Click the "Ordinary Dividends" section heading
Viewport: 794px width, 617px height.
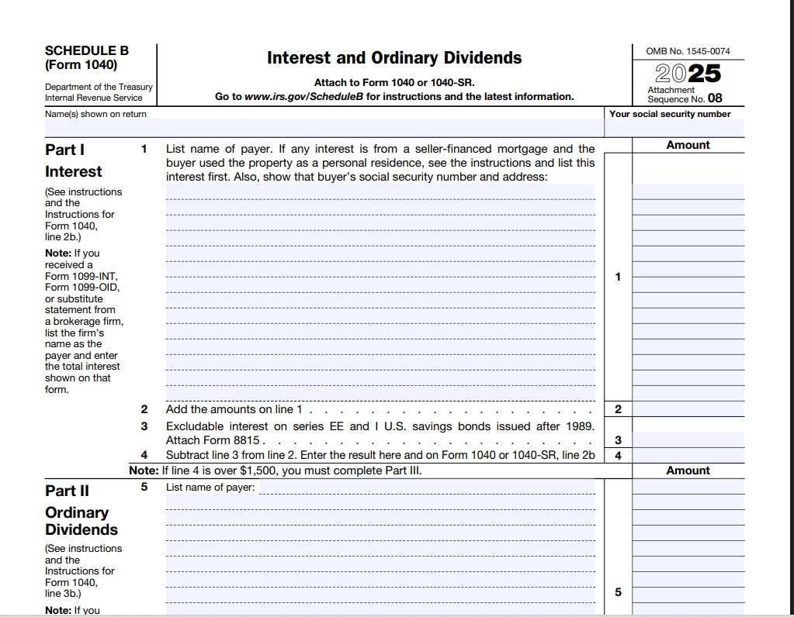tap(81, 521)
